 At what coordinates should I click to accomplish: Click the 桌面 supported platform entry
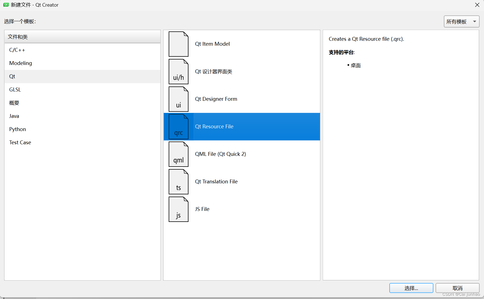tap(356, 66)
